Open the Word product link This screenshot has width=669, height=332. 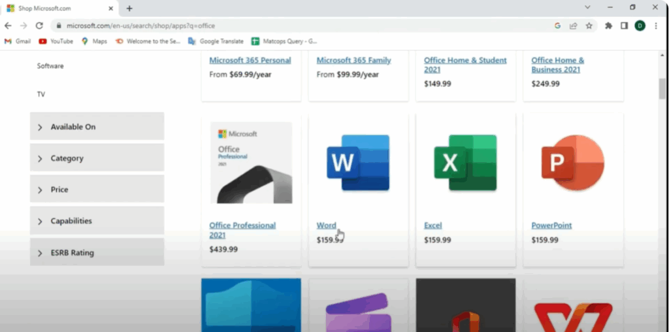327,225
